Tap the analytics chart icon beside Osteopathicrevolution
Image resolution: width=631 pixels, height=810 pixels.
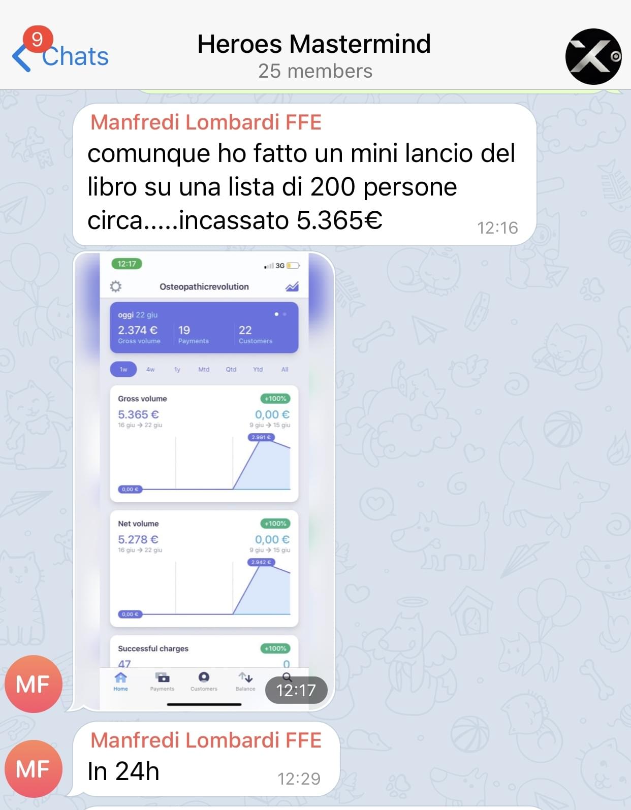pyautogui.click(x=292, y=286)
